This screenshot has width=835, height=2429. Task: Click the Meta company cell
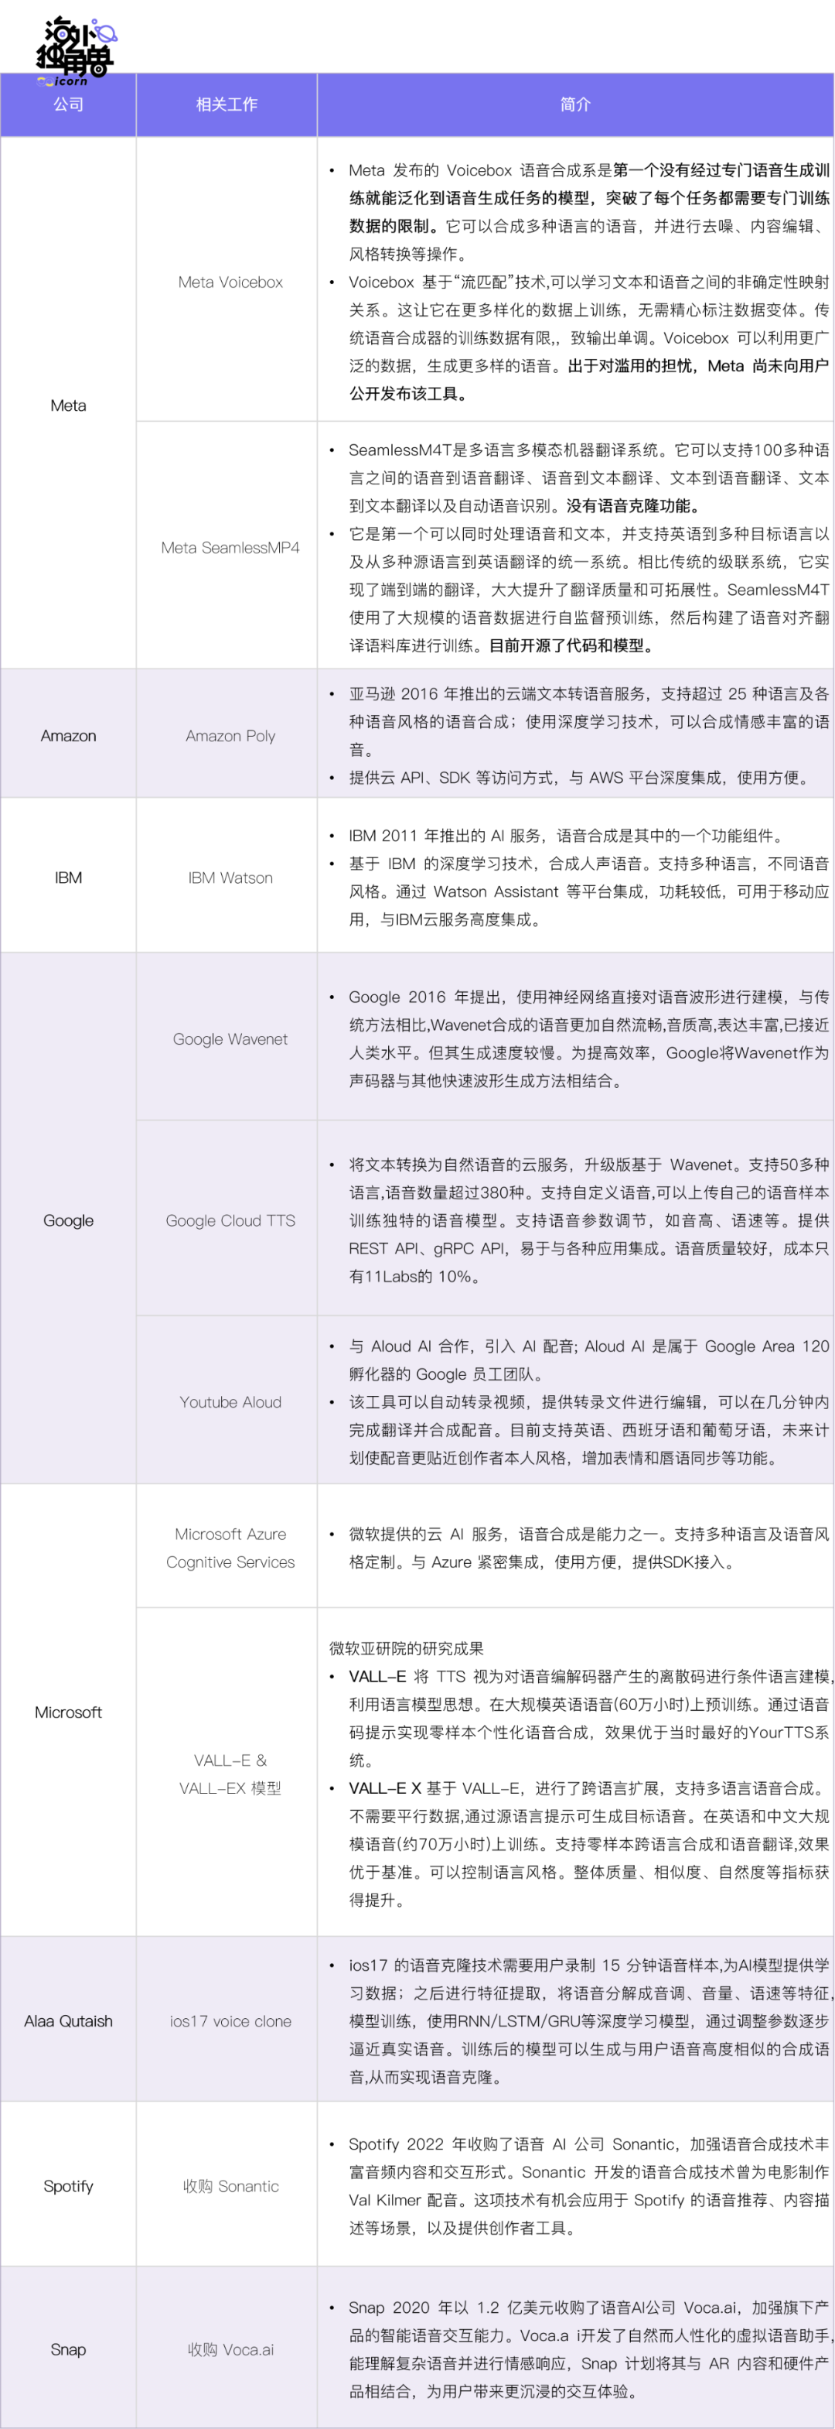pyautogui.click(x=68, y=405)
